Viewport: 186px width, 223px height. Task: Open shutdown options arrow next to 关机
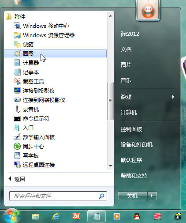point(152,196)
